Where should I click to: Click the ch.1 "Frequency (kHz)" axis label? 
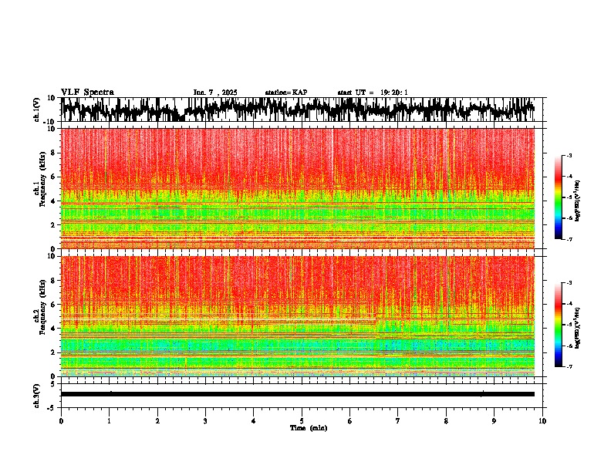(42, 178)
